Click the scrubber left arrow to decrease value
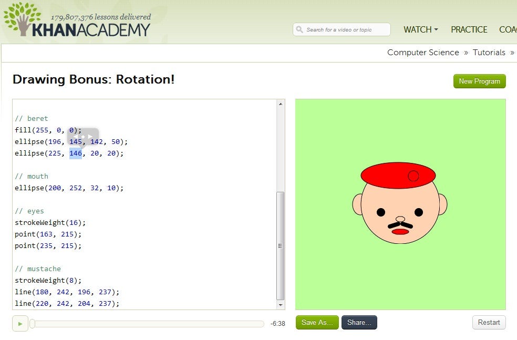Image resolution: width=517 pixels, height=340 pixels. pyautogui.click(x=77, y=137)
